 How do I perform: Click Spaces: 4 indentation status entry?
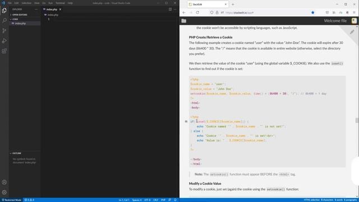(x=137, y=200)
